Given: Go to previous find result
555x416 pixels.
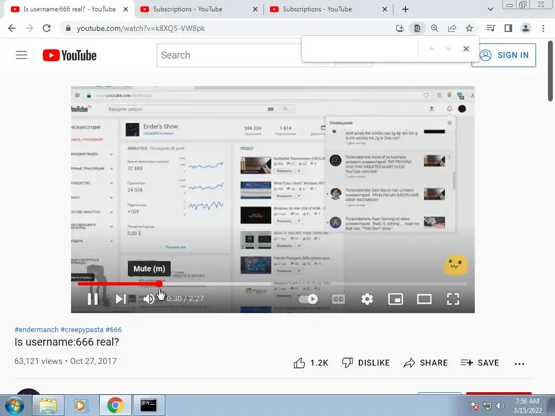Looking at the screenshot, I should click(431, 49).
